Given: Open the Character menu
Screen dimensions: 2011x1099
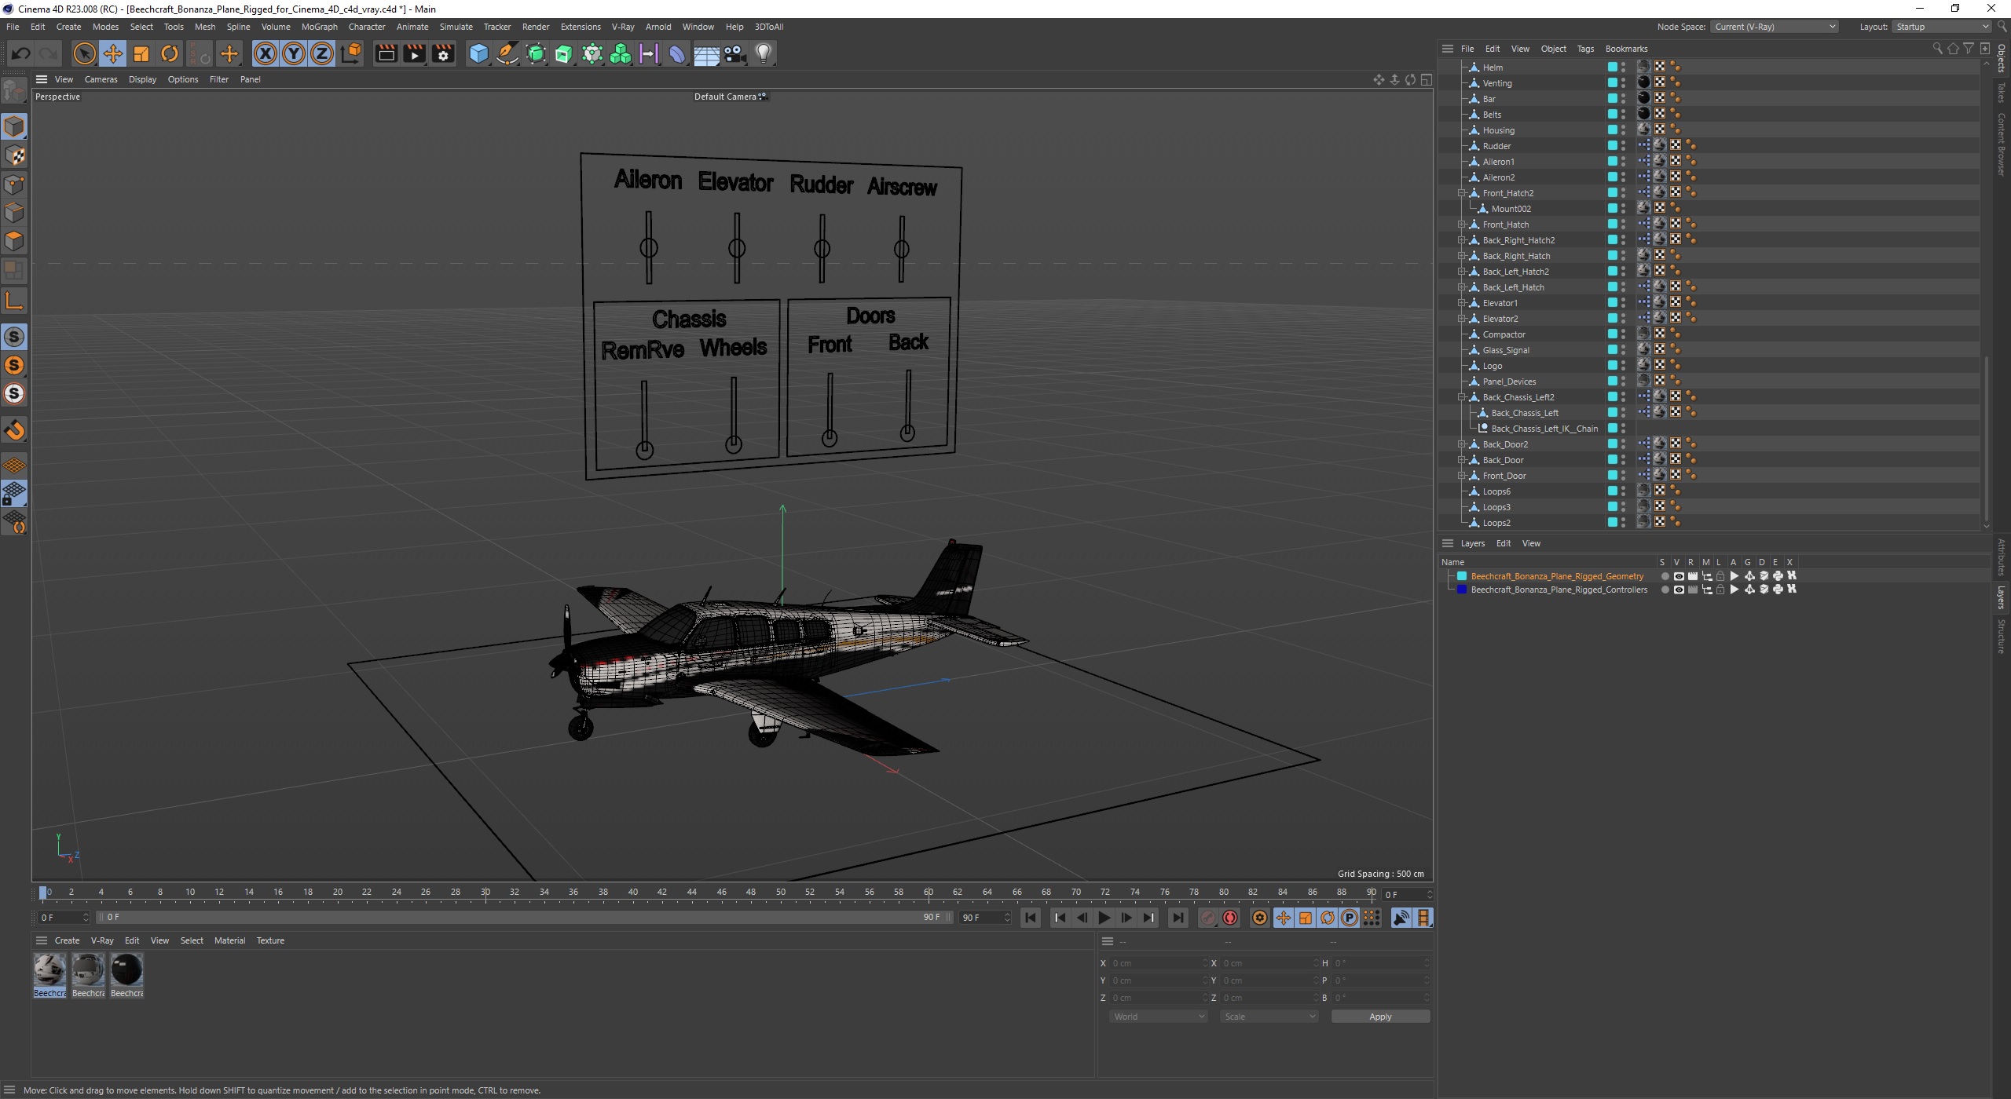Looking at the screenshot, I should pos(367,27).
